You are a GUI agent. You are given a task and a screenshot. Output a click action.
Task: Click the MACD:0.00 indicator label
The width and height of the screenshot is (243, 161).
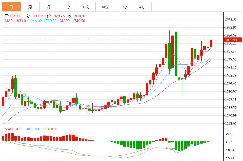[13, 129]
